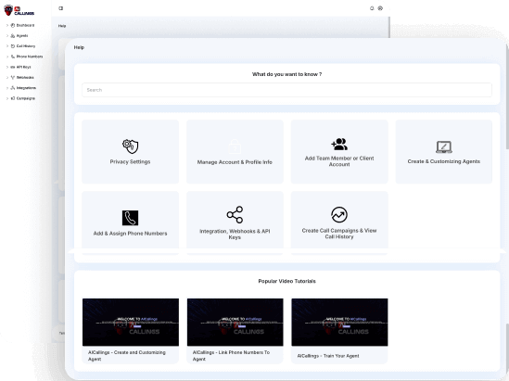509x381 pixels.
Task: Click the faded lock icon for Manage Account
Action: 235,146
